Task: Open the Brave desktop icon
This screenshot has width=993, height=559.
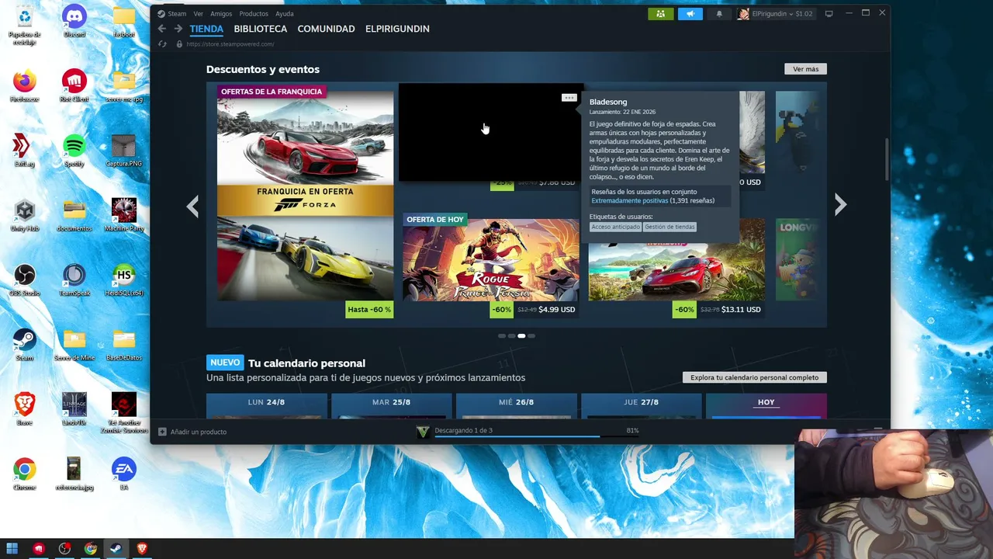Action: point(25,408)
